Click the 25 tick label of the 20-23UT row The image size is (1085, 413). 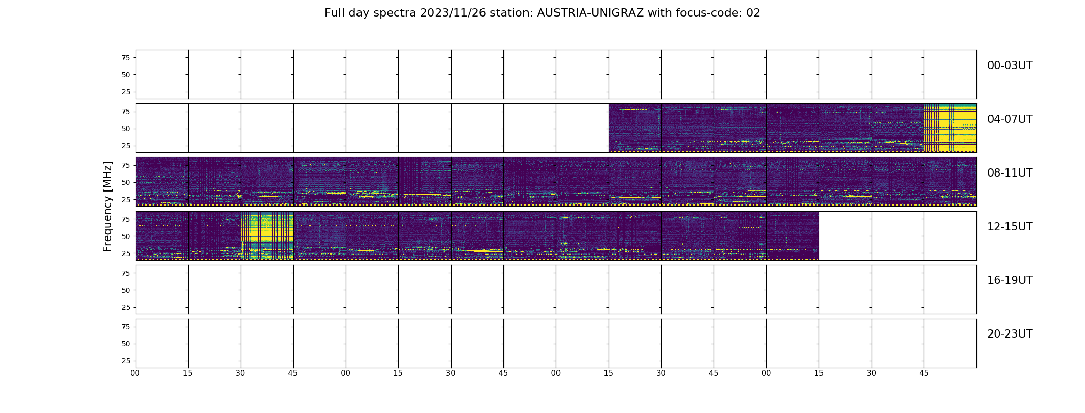[126, 361]
